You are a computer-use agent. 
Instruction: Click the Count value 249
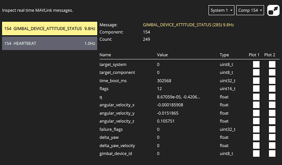pos(146,39)
